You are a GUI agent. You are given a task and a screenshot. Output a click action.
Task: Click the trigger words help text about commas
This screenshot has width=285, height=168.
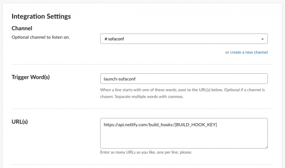point(182,93)
